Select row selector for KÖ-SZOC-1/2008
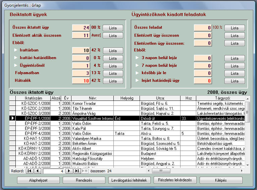 point(12,104)
